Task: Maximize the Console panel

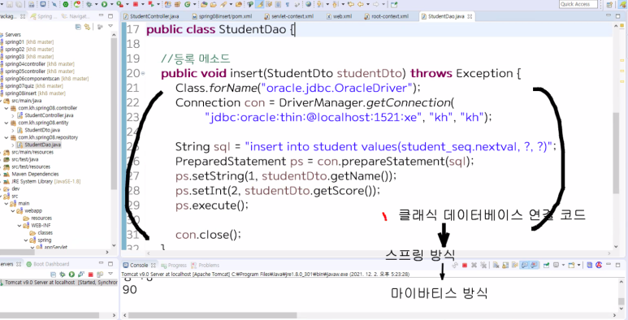Action: (x=617, y=265)
